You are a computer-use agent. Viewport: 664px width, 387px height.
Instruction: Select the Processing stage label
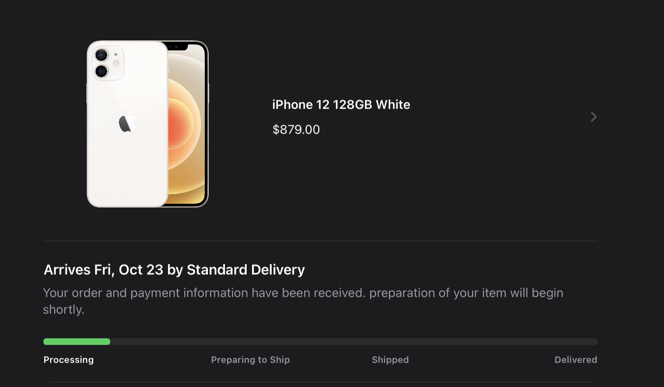tap(68, 359)
